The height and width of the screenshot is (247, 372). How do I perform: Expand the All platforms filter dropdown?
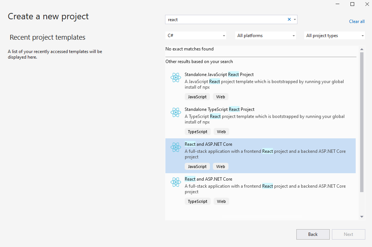point(266,36)
